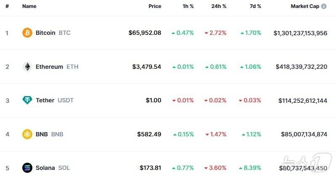Click the # rank column header
336x177 pixels.
7,6
